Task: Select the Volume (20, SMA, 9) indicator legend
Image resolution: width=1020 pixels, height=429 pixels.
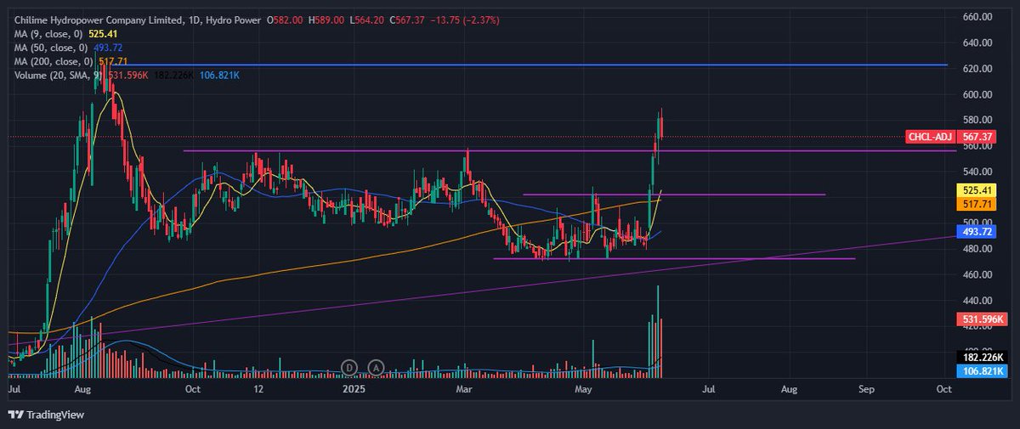Action: [x=59, y=76]
